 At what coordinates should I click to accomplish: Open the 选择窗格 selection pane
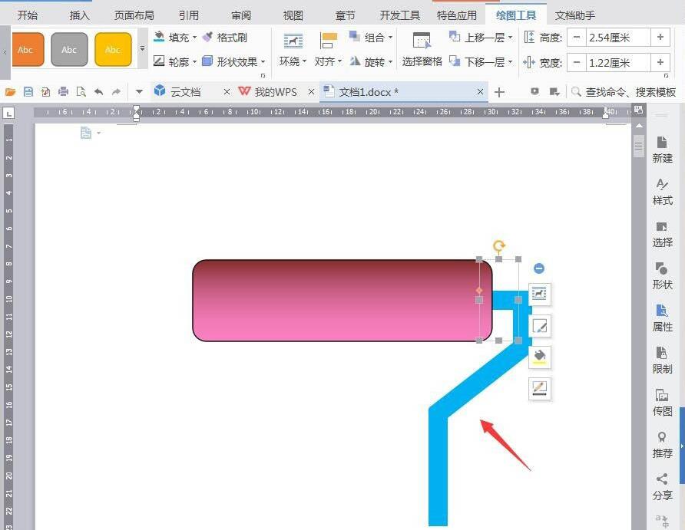[422, 50]
